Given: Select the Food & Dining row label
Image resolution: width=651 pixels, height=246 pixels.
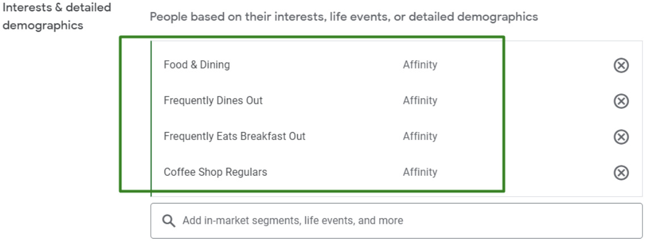Looking at the screenshot, I should (x=197, y=65).
